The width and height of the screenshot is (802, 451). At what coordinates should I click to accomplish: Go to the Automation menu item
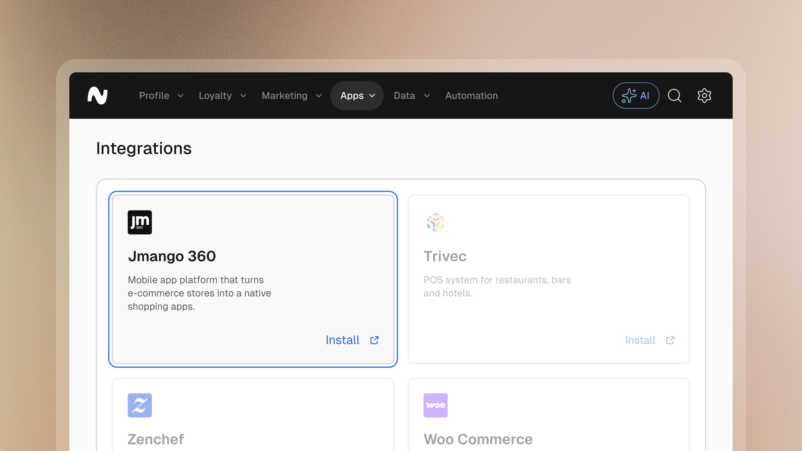pos(471,96)
